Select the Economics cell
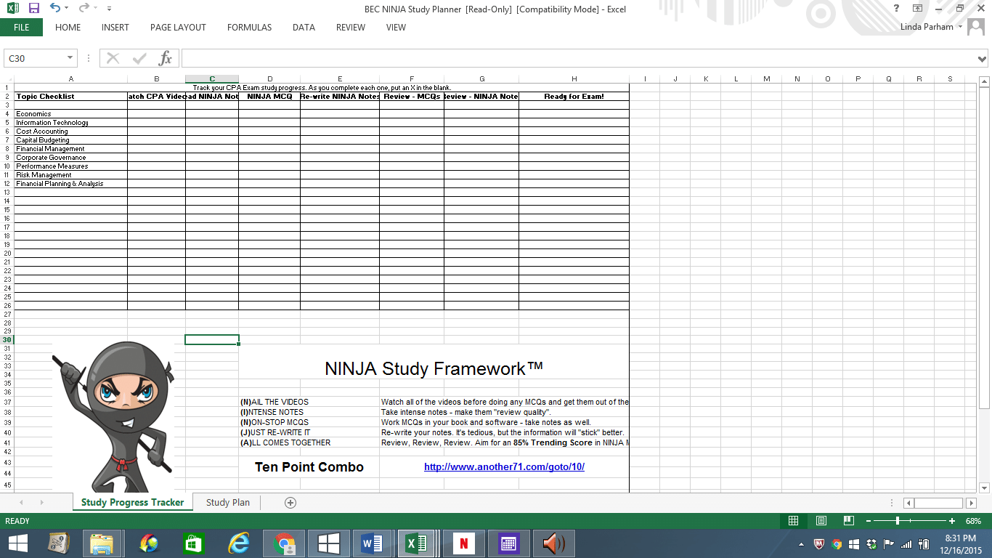The image size is (992, 558). (x=70, y=114)
